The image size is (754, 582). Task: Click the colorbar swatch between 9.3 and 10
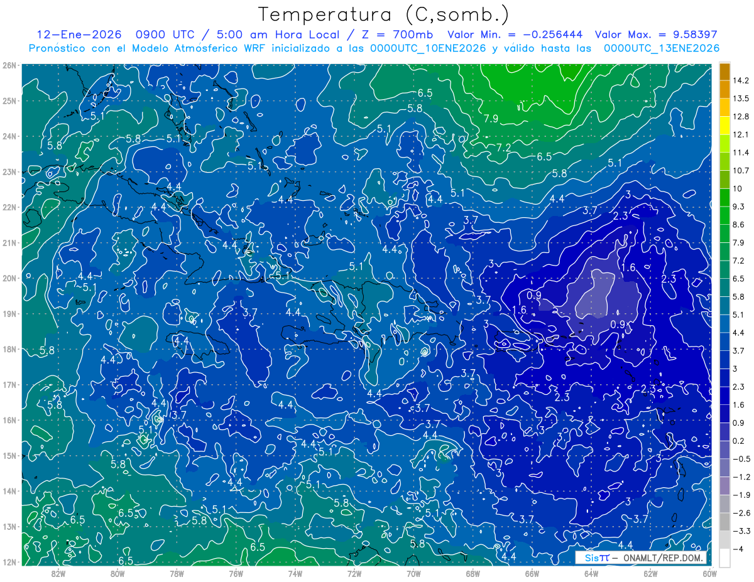pyautogui.click(x=724, y=198)
